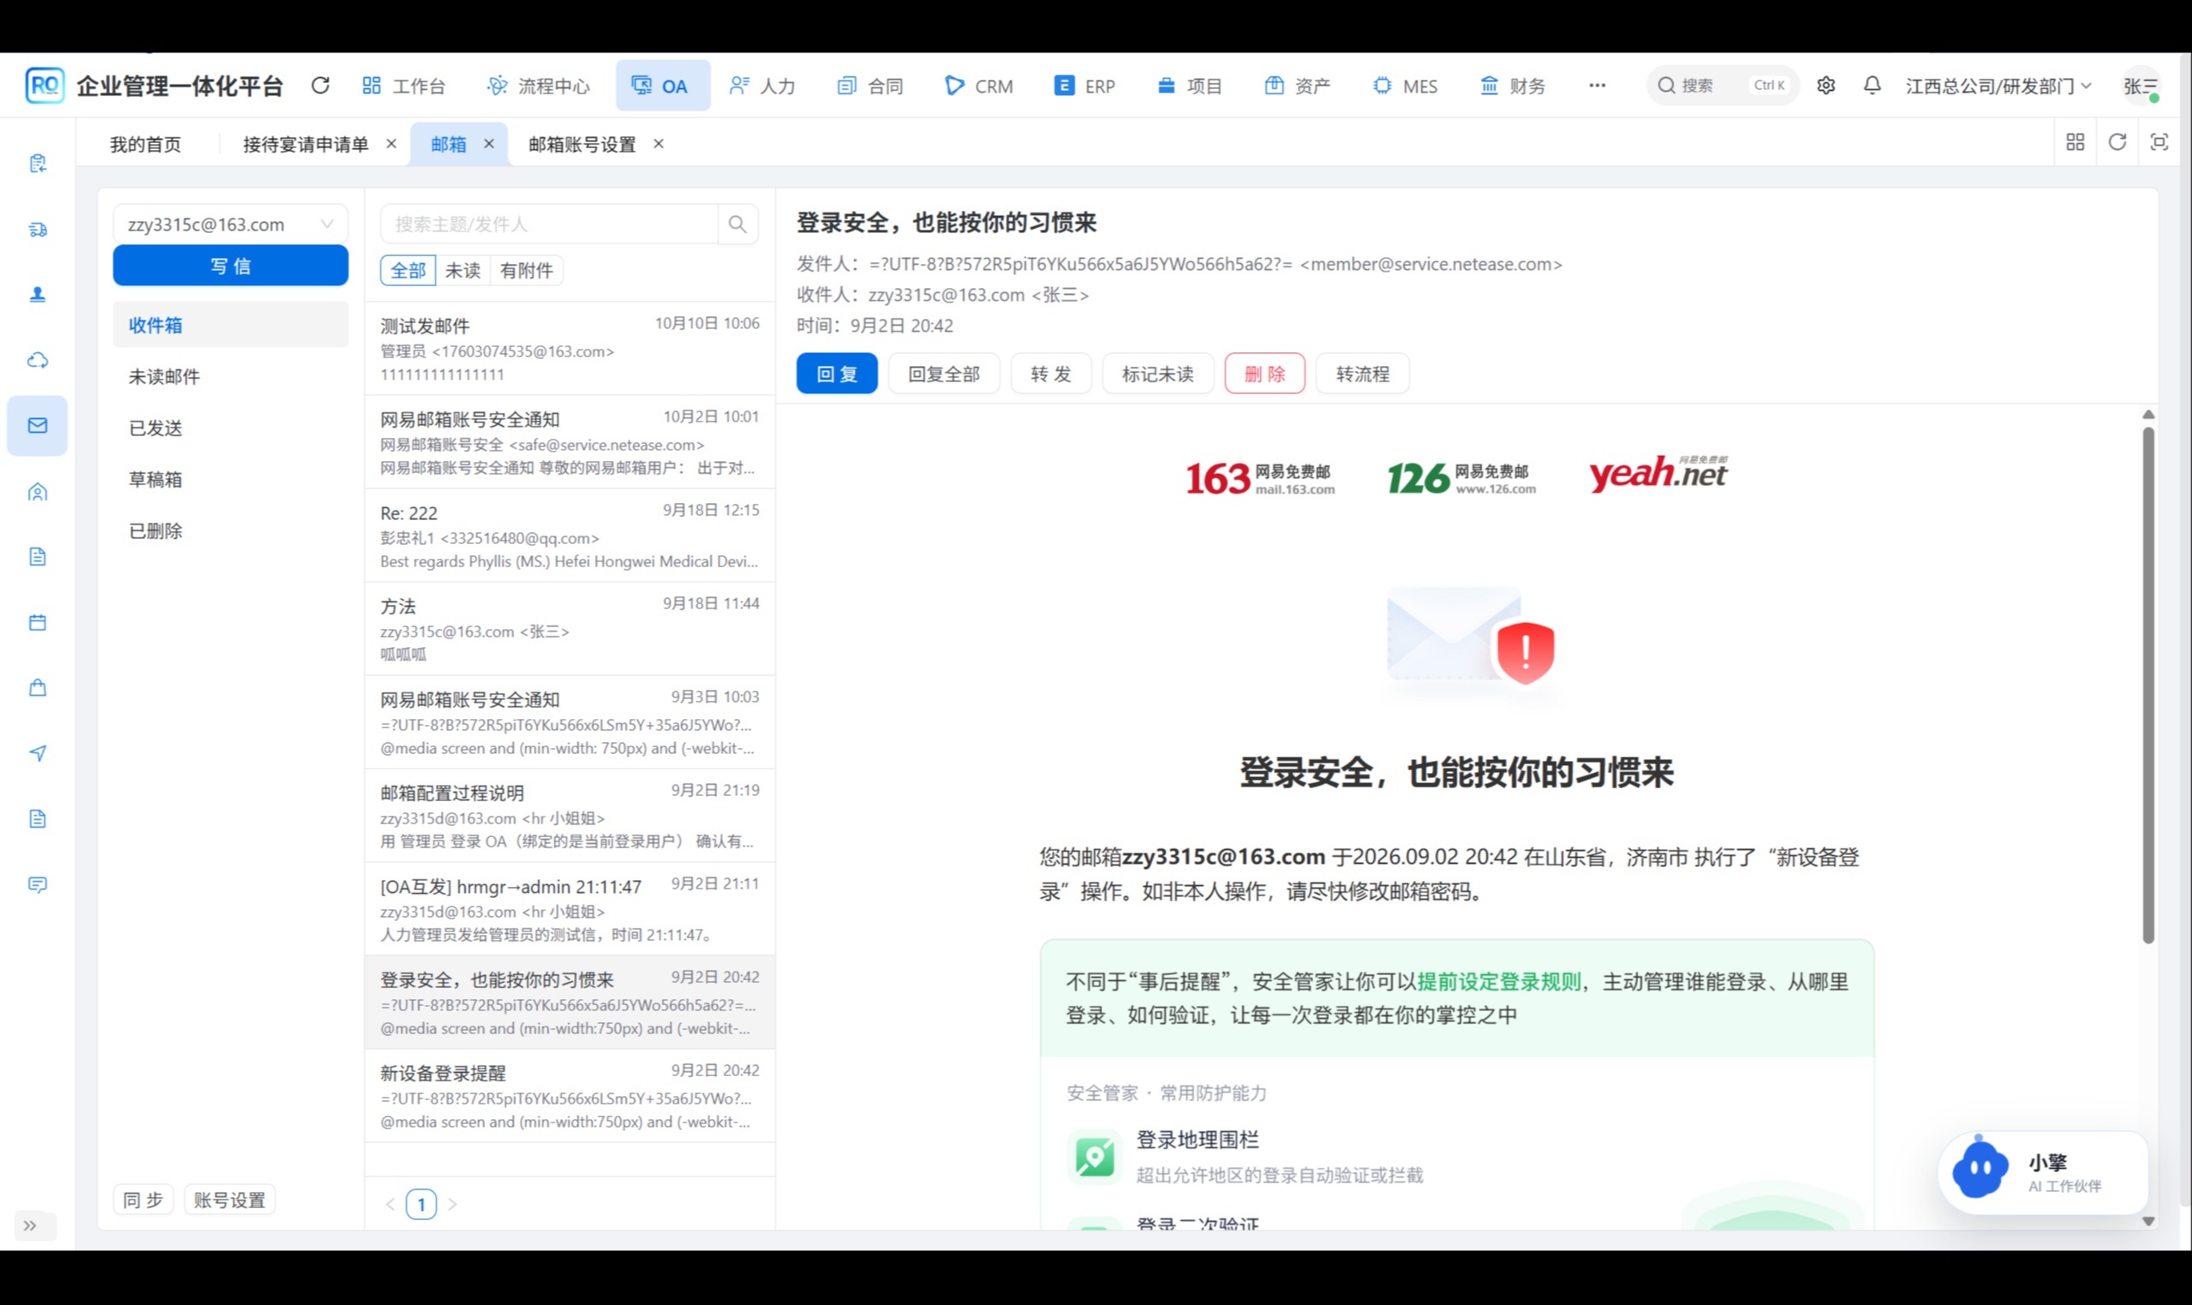Expand the sidebar with double-arrow icon
The height and width of the screenshot is (1305, 2192).
point(30,1225)
